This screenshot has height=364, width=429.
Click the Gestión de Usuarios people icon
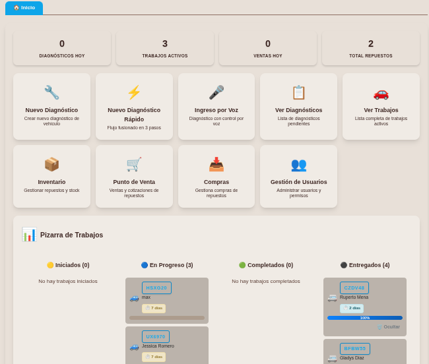tap(298, 164)
